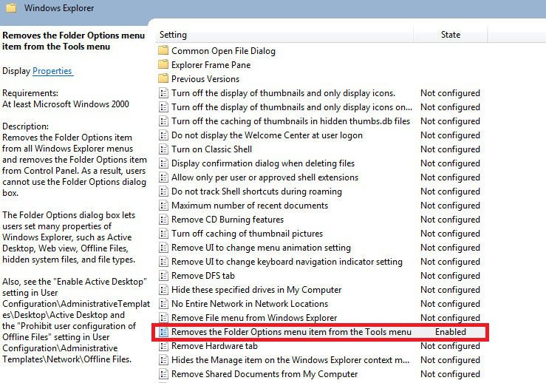Click policy icon for 'Turn on Classic Shell'

click(163, 149)
